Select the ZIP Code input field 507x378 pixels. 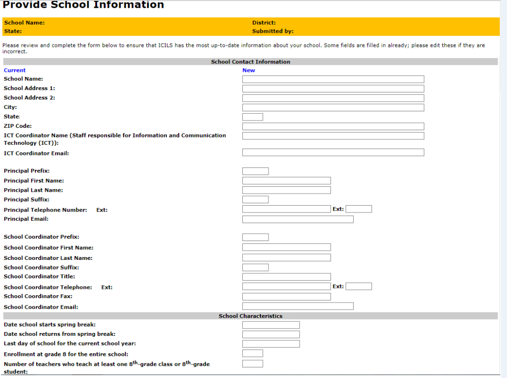tap(333, 126)
